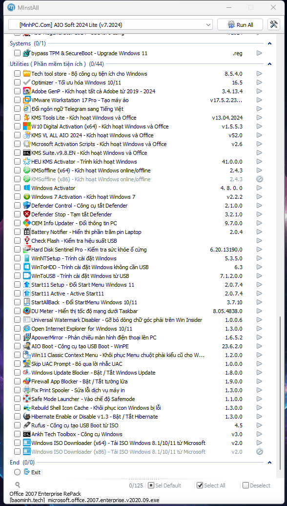Check the StartAllBack checkbox
This screenshot has width=287, height=506.
click(x=17, y=302)
